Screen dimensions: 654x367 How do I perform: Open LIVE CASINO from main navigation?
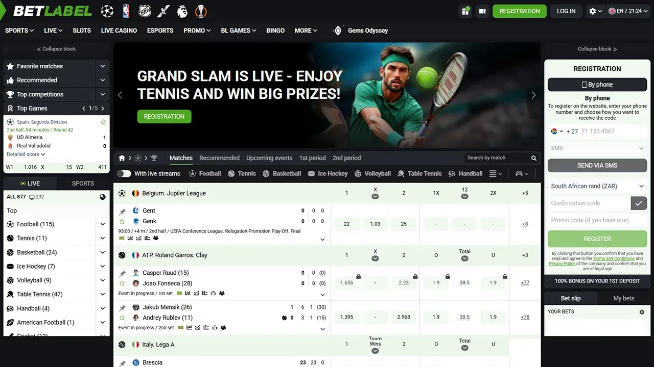point(119,31)
